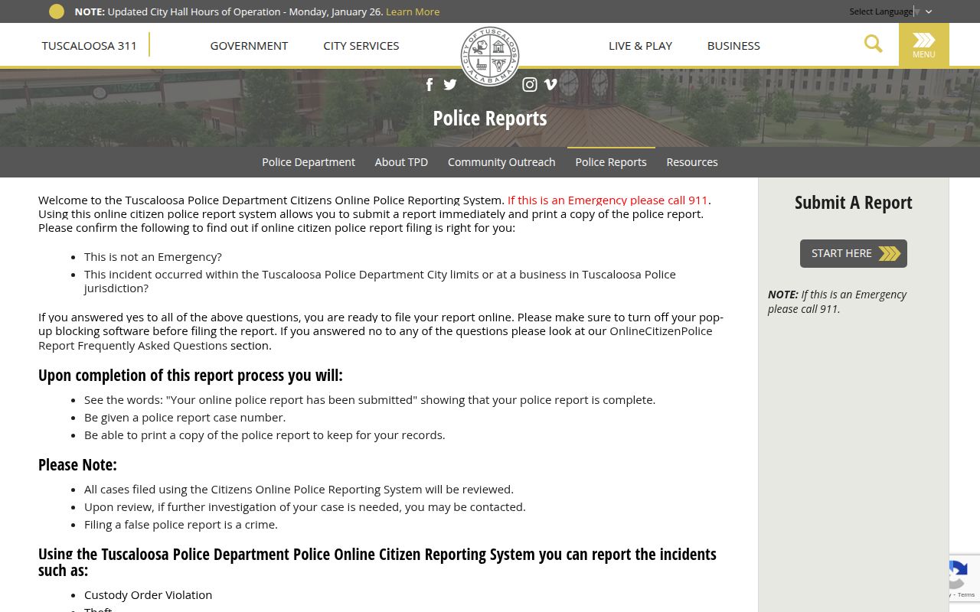Click the 'Your online police report has been submitted' bullet
Screen dimensions: 980x612
370,400
